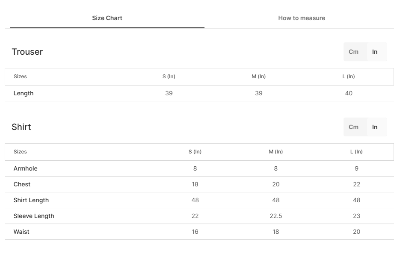This screenshot has width=400, height=271.
Task: Toggle Trouser units to Cm
Action: point(353,52)
